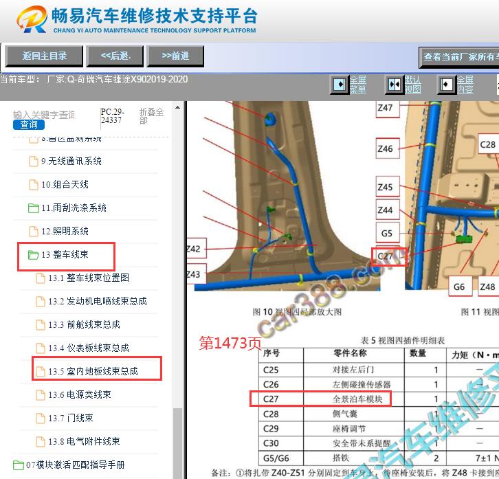Open 13.3 前舱线束总成
499x479 pixels.
[85, 325]
